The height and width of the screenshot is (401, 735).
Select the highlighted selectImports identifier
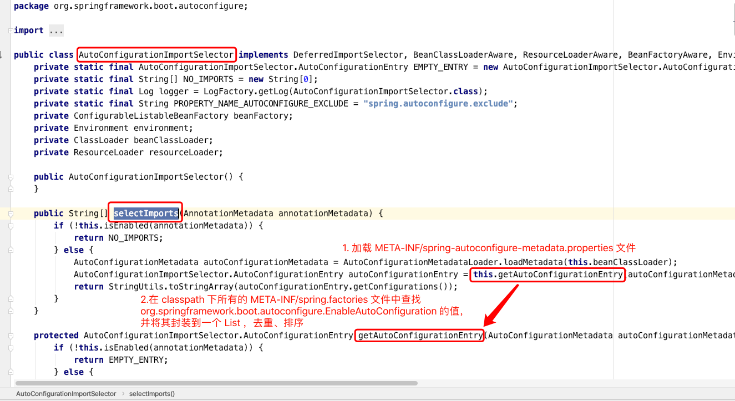[x=145, y=213]
